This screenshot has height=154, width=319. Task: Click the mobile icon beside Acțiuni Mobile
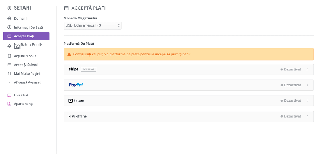click(x=9, y=56)
